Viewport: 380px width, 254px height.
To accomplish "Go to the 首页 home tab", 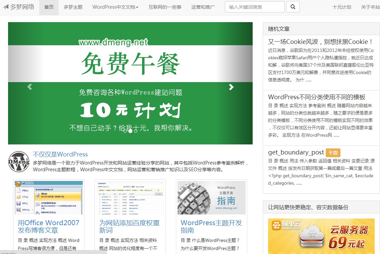I will [x=49, y=7].
